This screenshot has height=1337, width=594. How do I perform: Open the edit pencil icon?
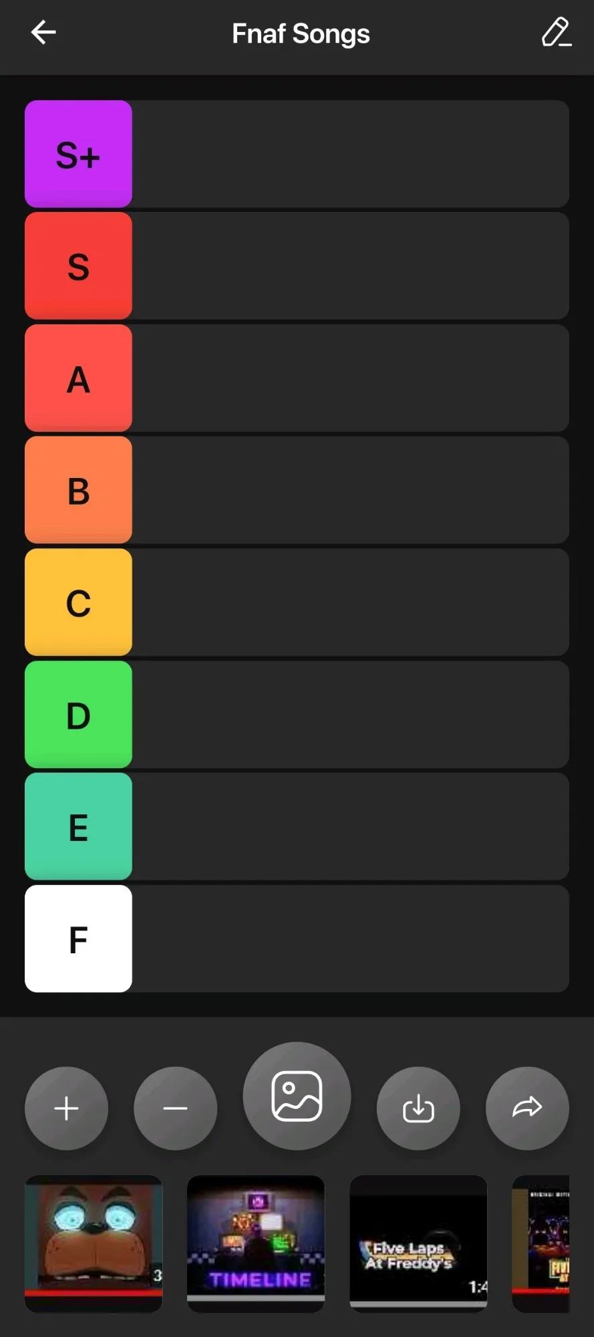[x=556, y=32]
